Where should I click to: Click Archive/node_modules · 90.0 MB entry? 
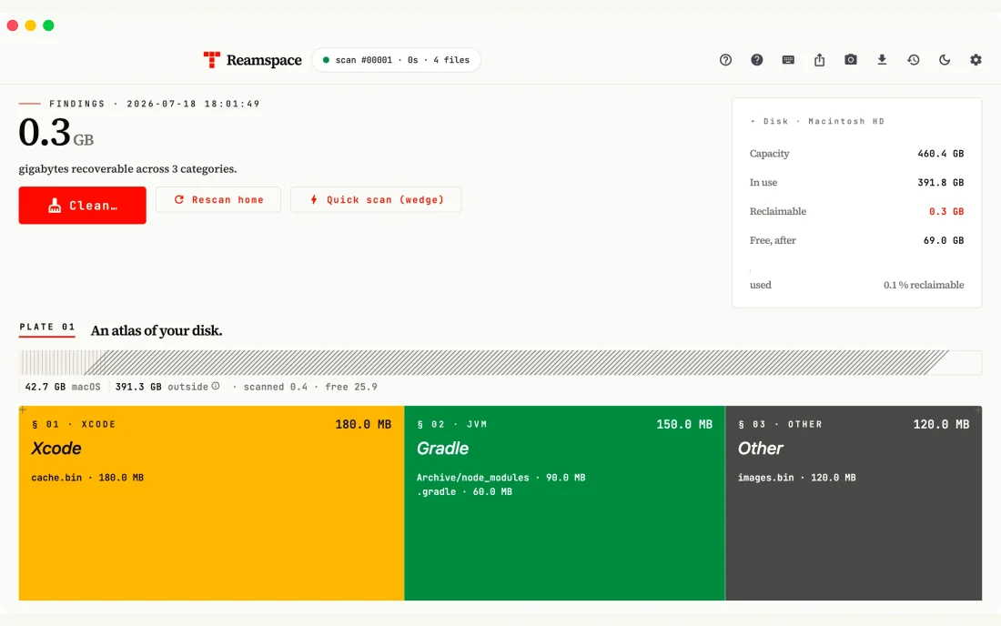click(500, 478)
